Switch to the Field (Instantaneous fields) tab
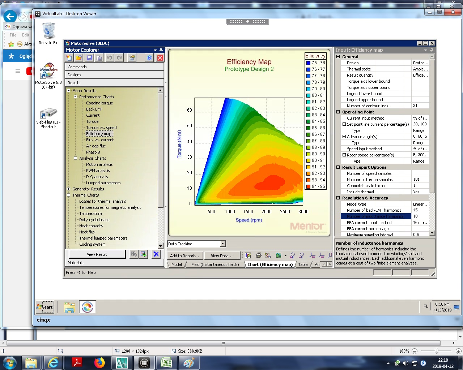This screenshot has width=463, height=370. [215, 264]
